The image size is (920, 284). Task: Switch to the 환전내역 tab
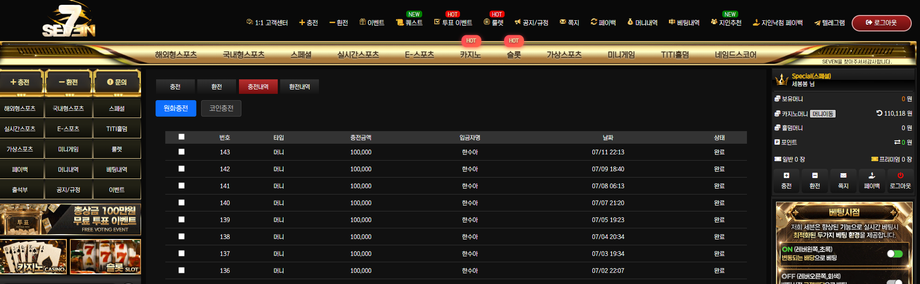[x=300, y=87]
